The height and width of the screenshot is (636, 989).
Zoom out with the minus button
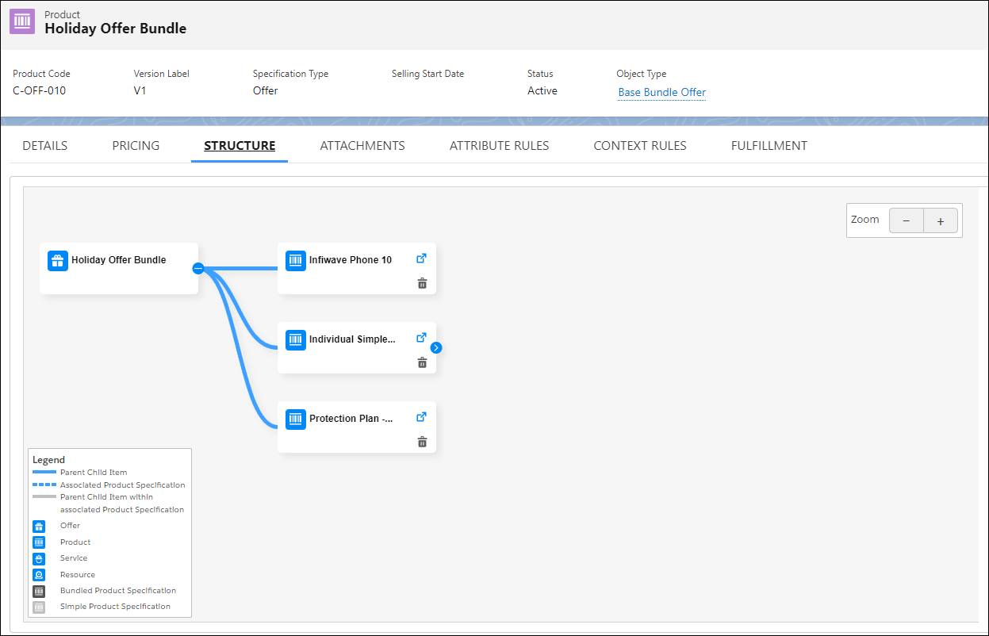pyautogui.click(x=907, y=220)
